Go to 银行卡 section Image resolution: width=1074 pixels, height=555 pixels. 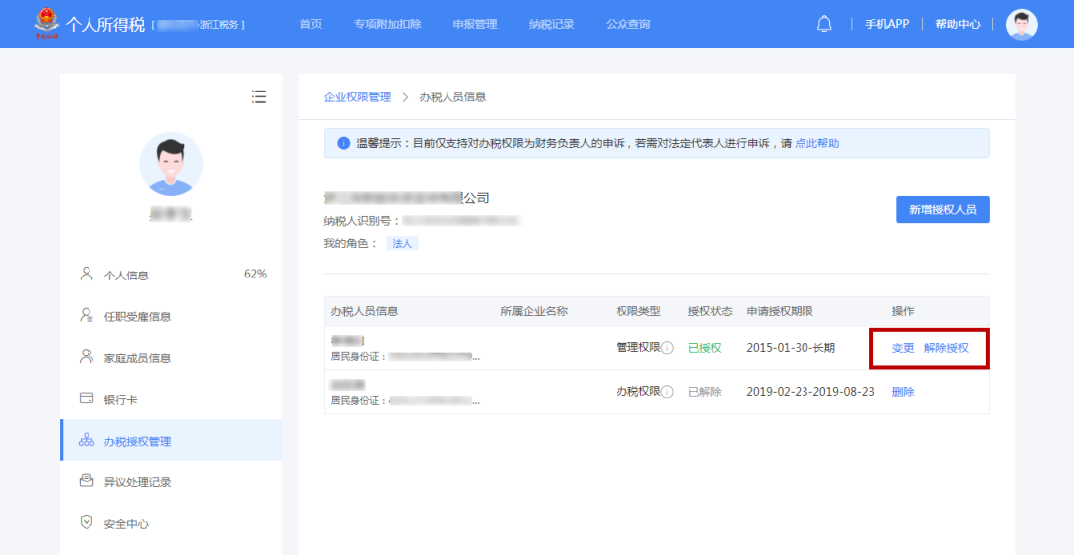[x=120, y=400]
